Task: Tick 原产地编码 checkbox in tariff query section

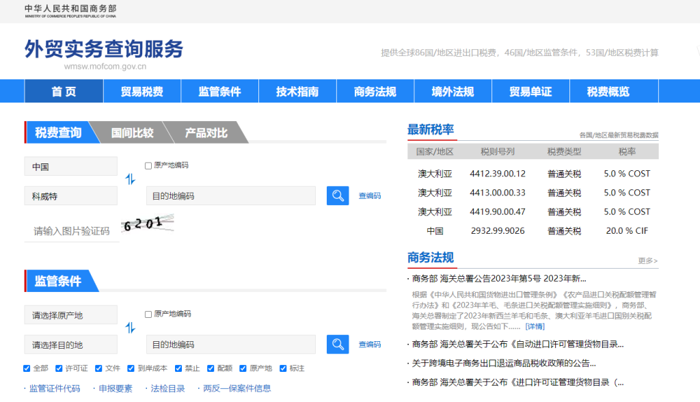Action: pos(148,165)
